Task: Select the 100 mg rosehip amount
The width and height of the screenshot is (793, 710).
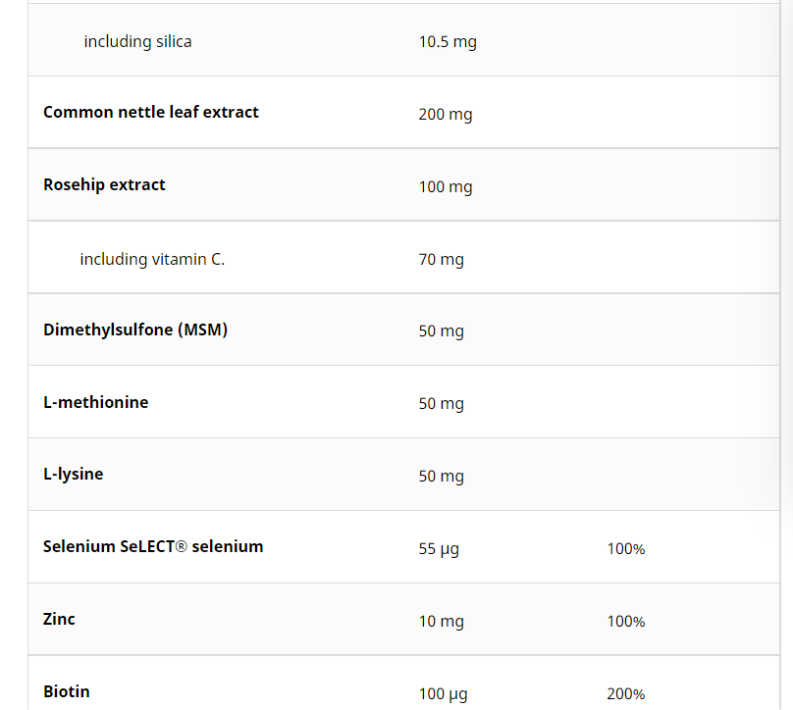Action: coord(446,187)
